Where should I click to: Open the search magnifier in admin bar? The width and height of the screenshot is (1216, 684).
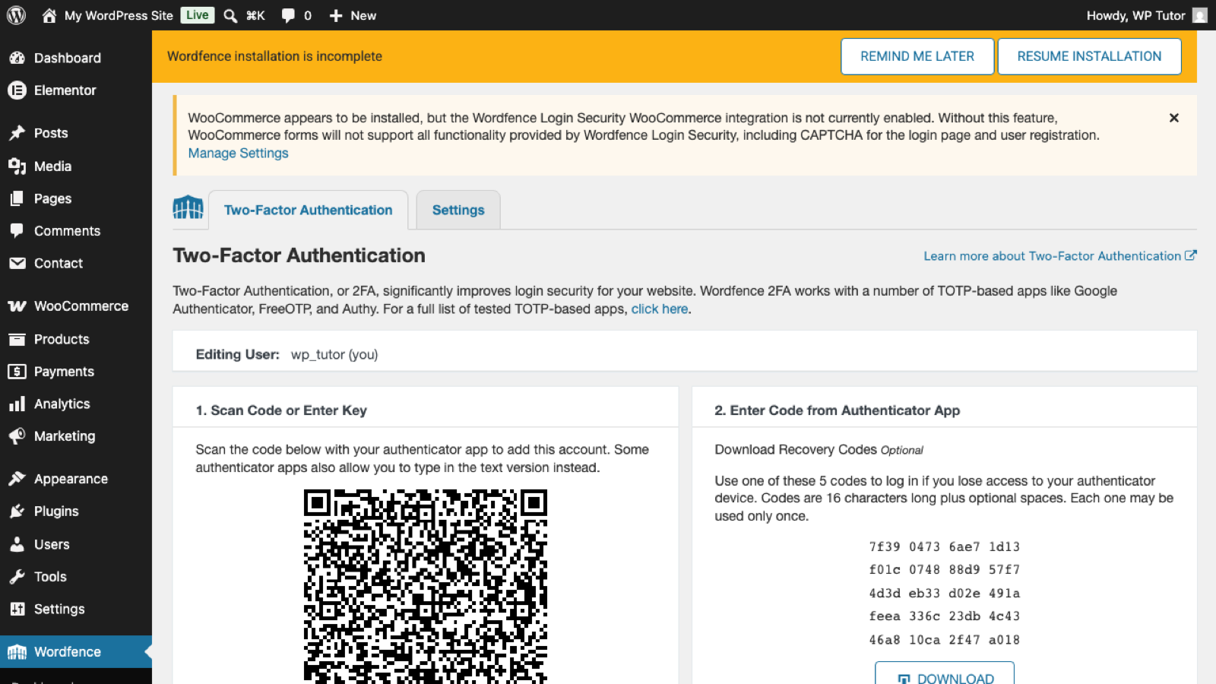coord(230,15)
